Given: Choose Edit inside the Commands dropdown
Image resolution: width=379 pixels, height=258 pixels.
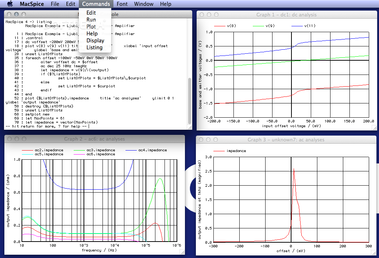Looking at the screenshot, I should pyautogui.click(x=91, y=13).
